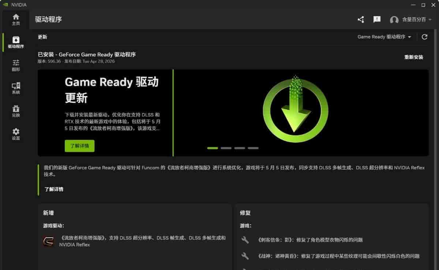This screenshot has height=270, width=439.
Task: Click the wrench icon beside 战神：诸神黄昏
Action: tap(245, 256)
